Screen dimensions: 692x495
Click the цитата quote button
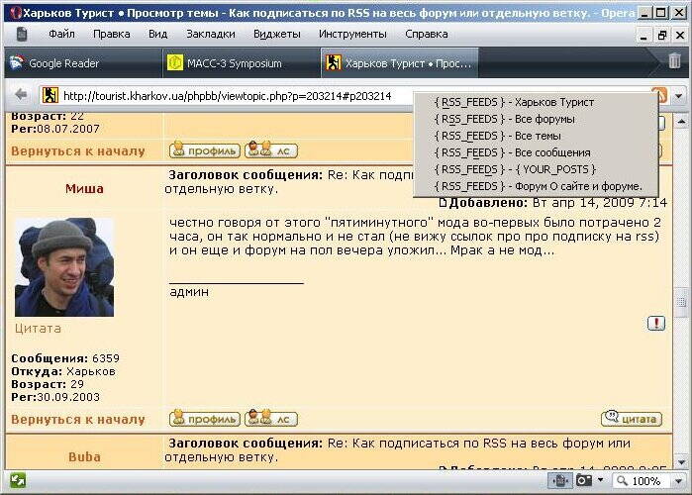tap(632, 419)
